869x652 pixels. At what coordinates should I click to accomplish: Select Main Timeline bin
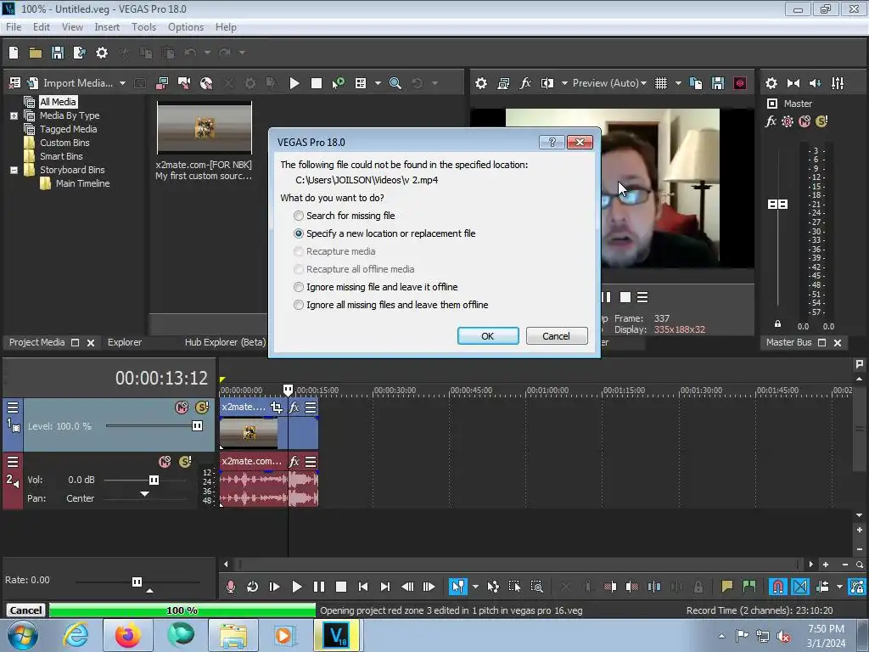coord(82,183)
